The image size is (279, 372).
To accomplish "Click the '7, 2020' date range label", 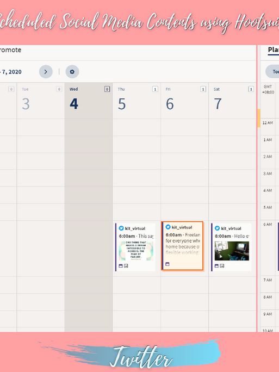I will tap(11, 72).
